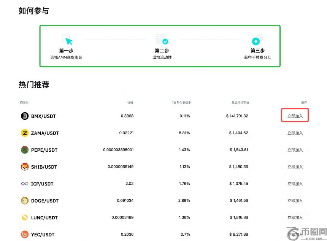Click the step one cursor icon
Image resolution: width=327 pixels, height=241 pixels.
click(x=67, y=40)
